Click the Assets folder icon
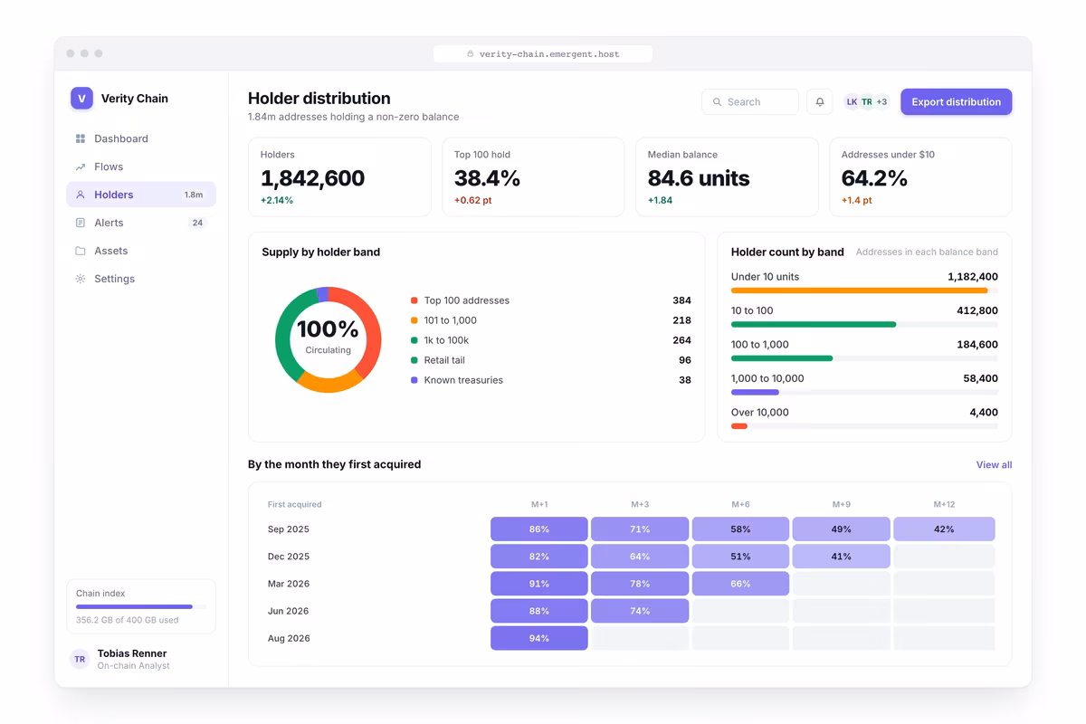Image resolution: width=1086 pixels, height=724 pixels. pos(81,251)
